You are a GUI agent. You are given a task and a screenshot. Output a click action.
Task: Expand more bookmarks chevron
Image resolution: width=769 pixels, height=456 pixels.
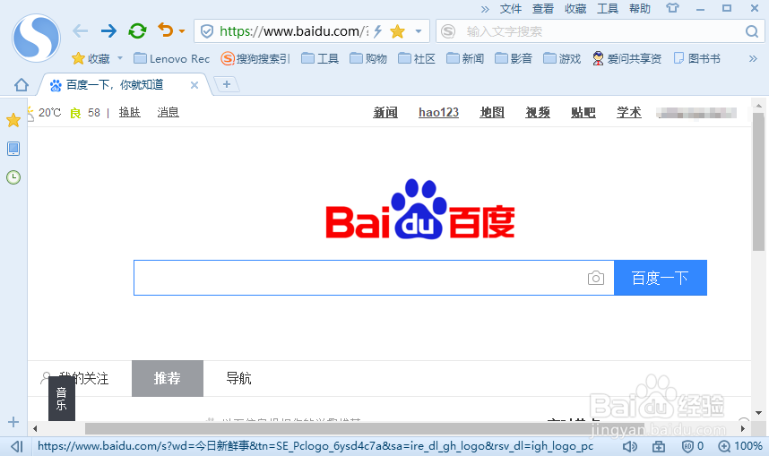[753, 59]
